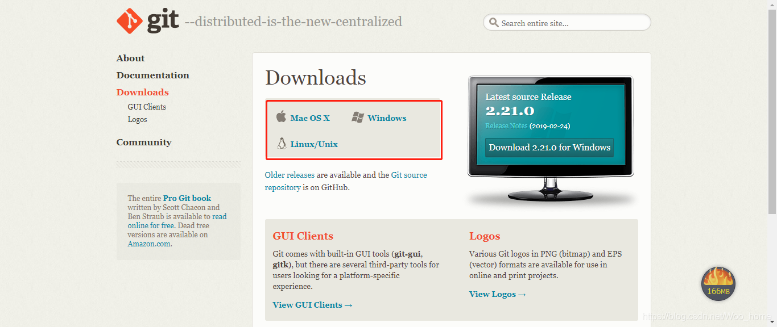Image resolution: width=777 pixels, height=327 pixels.
Task: Click the Downloads page heading text
Action: pyautogui.click(x=316, y=78)
